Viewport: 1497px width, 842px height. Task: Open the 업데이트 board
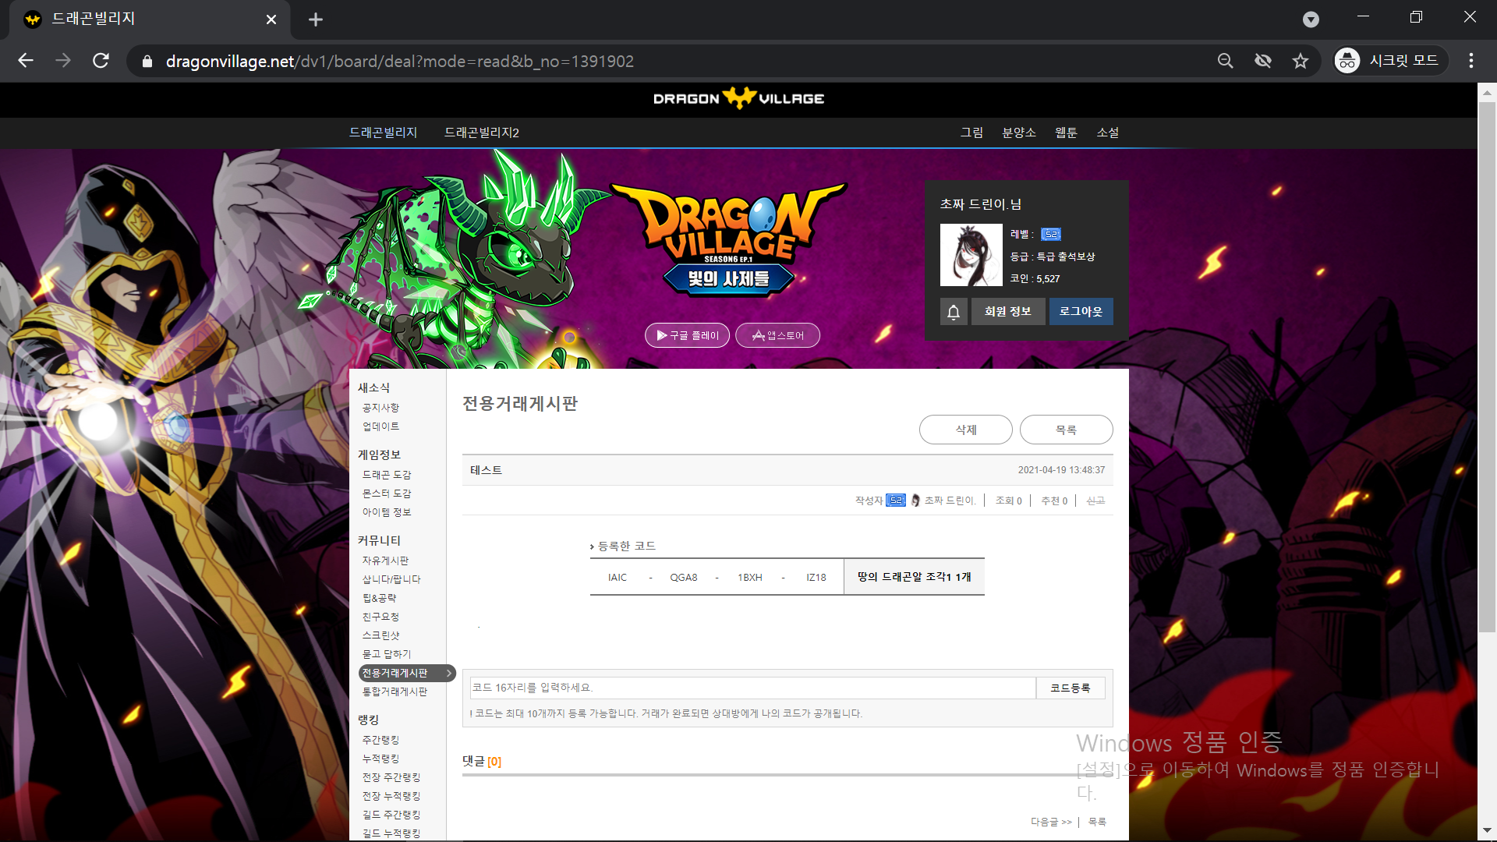[380, 426]
